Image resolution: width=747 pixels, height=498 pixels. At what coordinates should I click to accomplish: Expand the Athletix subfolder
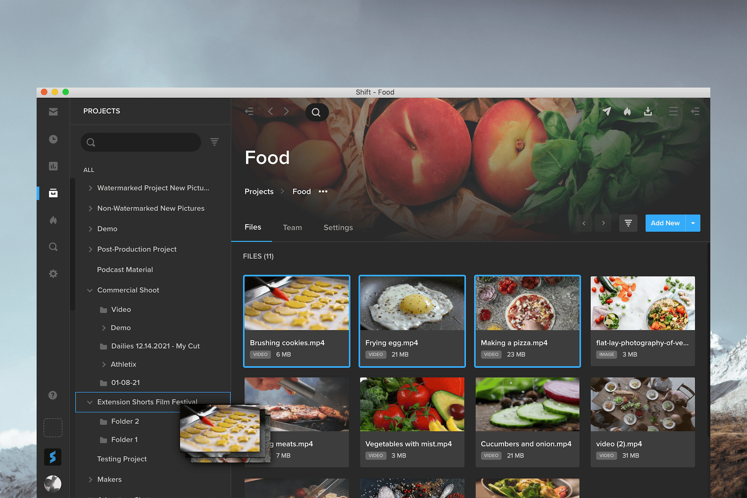(x=104, y=365)
